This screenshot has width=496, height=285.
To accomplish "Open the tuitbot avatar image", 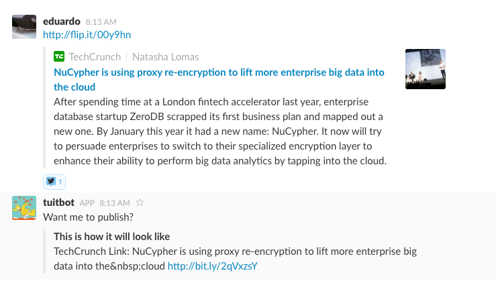I will point(23,208).
